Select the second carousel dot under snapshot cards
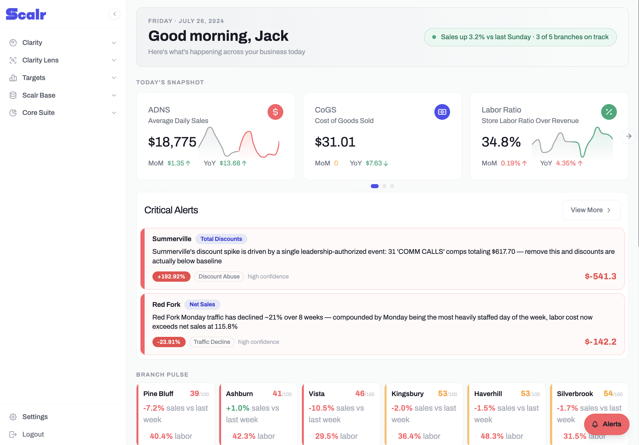Image resolution: width=639 pixels, height=445 pixels. click(x=384, y=186)
